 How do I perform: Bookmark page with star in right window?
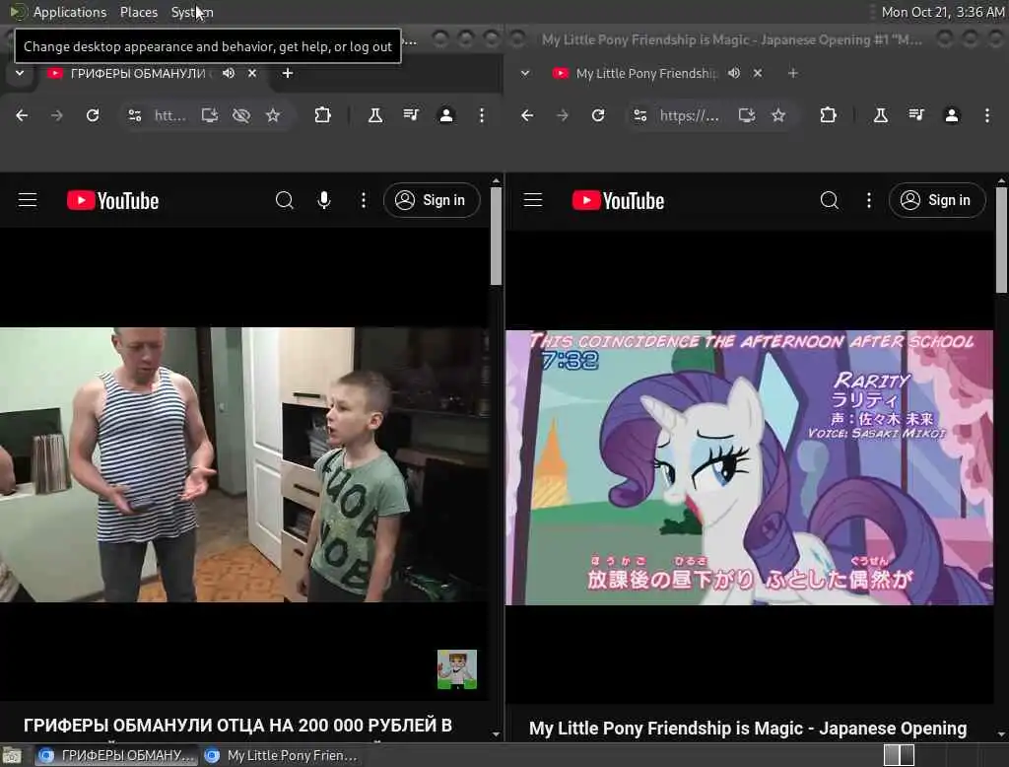point(778,115)
